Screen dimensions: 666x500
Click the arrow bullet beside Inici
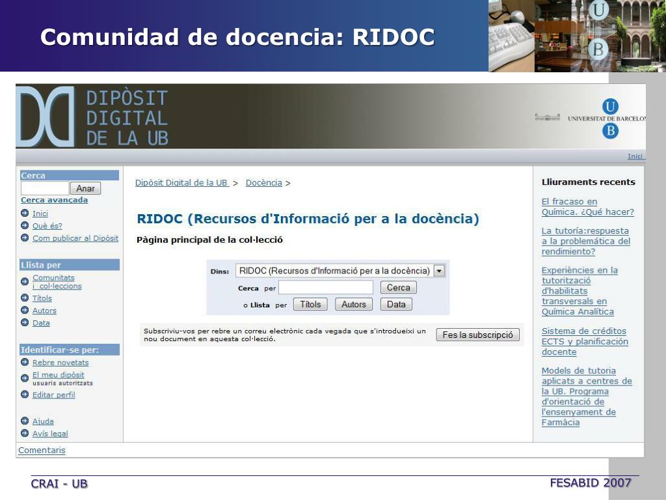pos(25,213)
